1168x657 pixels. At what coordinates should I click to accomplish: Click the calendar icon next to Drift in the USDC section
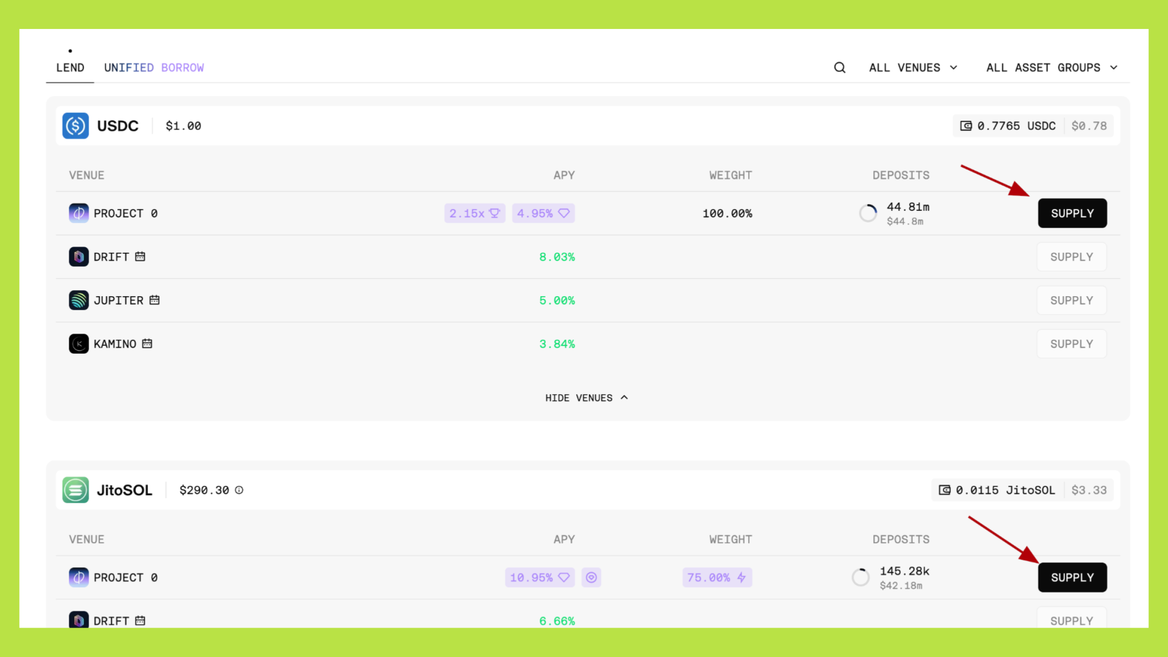140,257
